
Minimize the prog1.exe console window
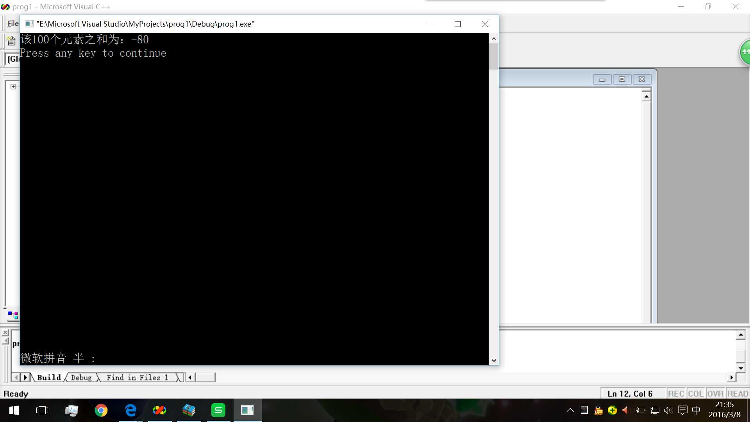(x=430, y=24)
